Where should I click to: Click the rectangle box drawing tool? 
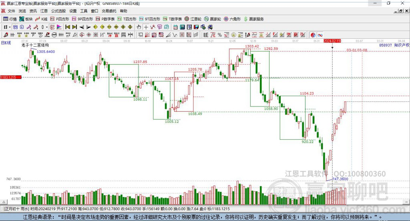pos(141,35)
